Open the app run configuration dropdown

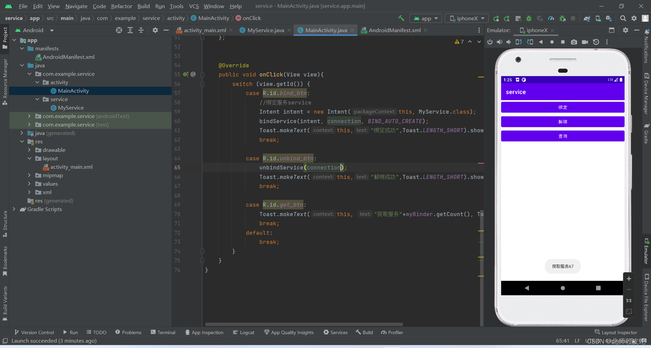(x=426, y=18)
